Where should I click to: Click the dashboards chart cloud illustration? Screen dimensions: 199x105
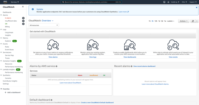coord(130,45)
